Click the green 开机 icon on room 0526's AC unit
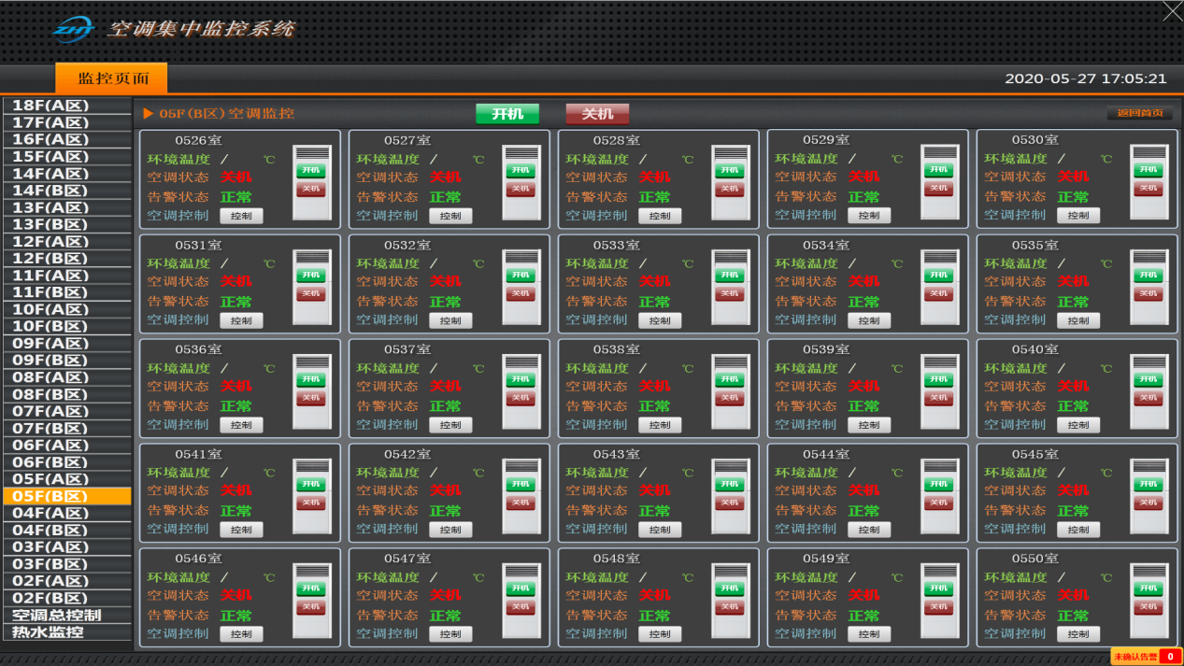Viewport: 1184px width, 666px height. (312, 169)
